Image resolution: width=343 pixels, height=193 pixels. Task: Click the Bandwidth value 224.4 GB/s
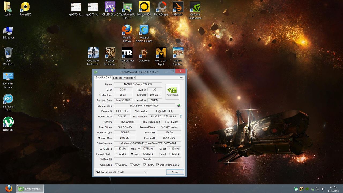(169, 138)
